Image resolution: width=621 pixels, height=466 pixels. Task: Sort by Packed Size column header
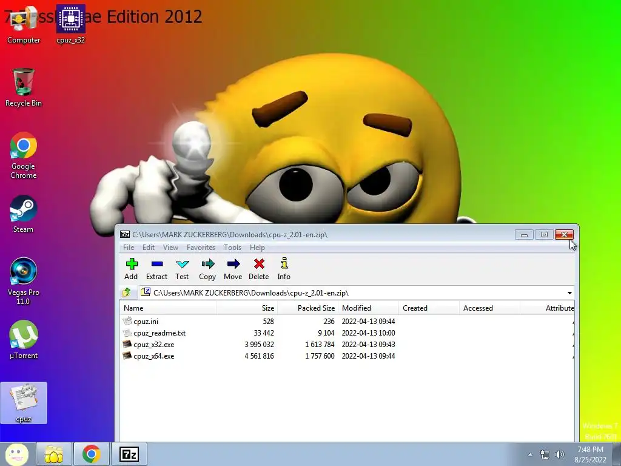point(307,308)
